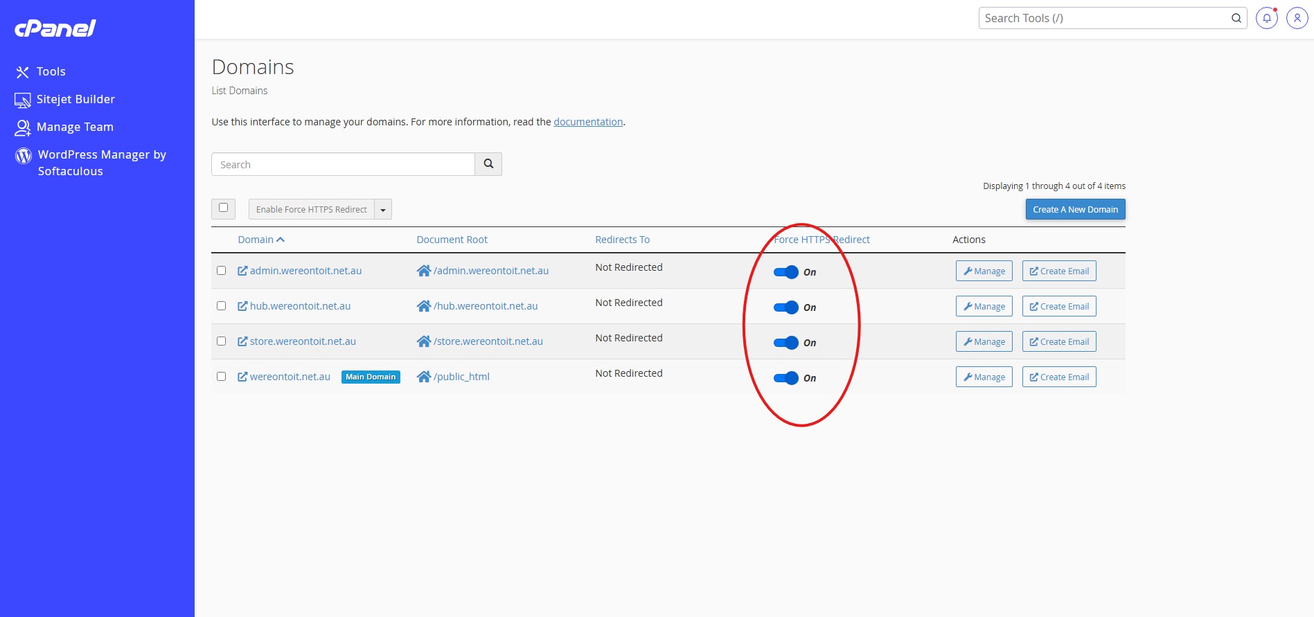
Task: Click the cPanel logo
Action: (55, 28)
